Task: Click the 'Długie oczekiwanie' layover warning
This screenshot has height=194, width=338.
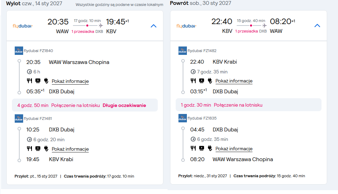Action: tap(124, 105)
